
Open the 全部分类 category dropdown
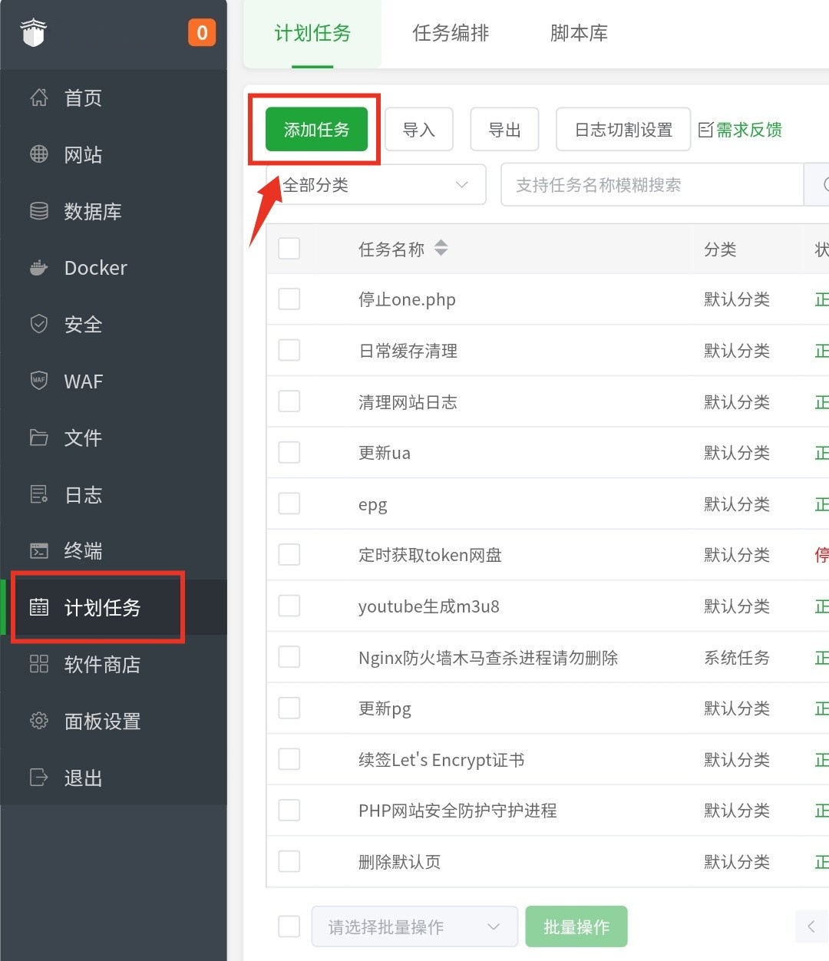click(376, 184)
